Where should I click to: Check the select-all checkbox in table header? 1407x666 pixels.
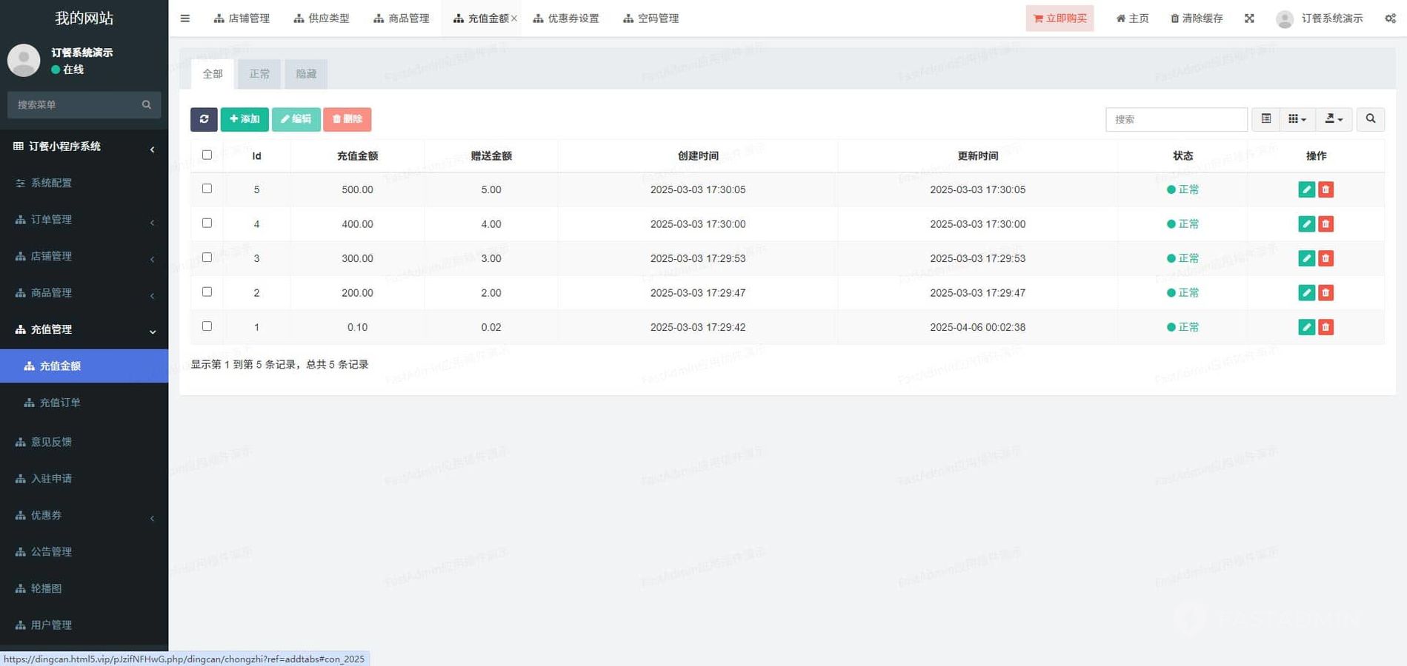[x=207, y=155]
